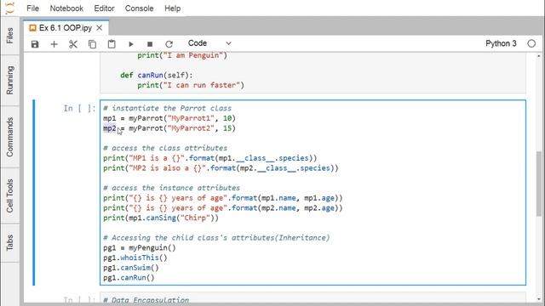Click the scroll down arrow of the notebook
The width and height of the screenshot is (545, 306).
point(539,299)
